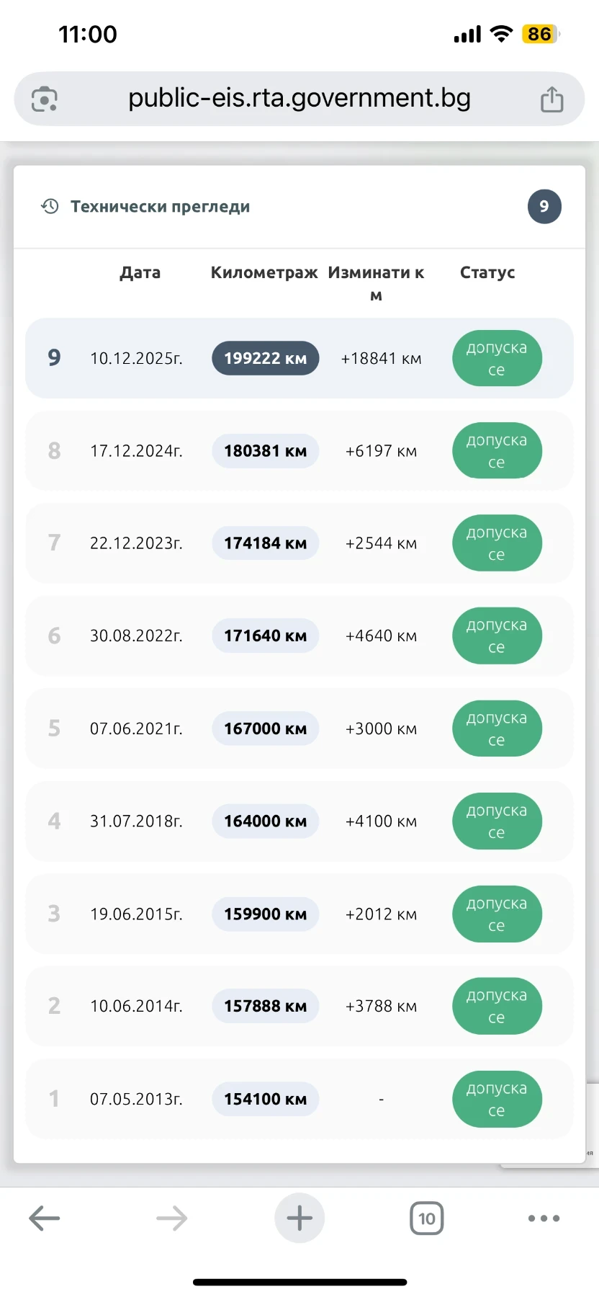Tap inspection row dated 07.06.2021г.
This screenshot has height=1297, width=599.
136,728
